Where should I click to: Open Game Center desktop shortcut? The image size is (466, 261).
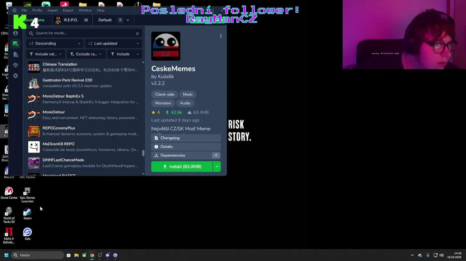(x=9, y=193)
